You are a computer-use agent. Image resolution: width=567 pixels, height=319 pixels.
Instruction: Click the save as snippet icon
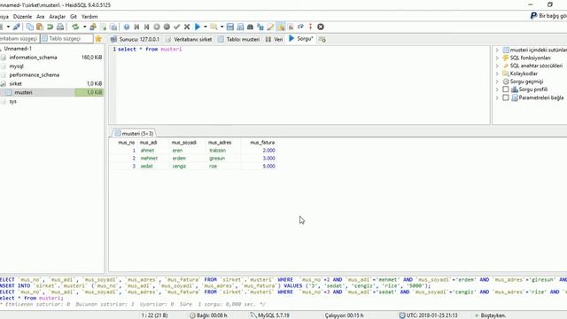(x=240, y=27)
